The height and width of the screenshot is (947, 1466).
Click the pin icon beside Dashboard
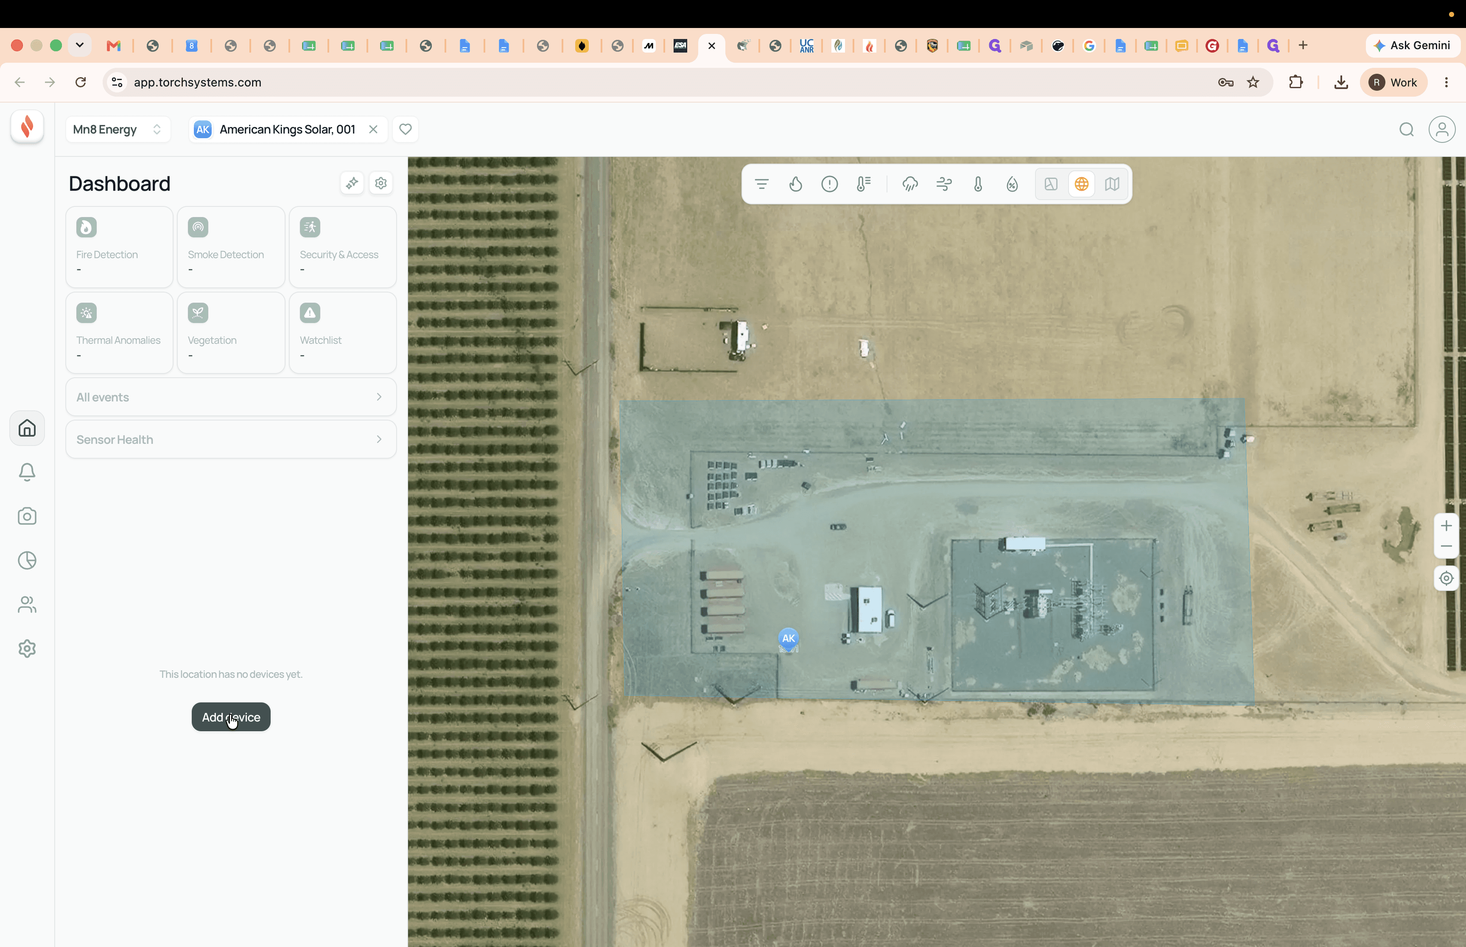352,183
